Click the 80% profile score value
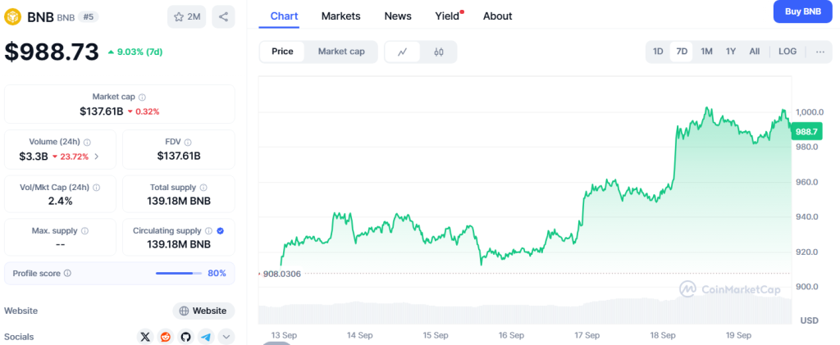Screen dimensions: 840x345 [217, 274]
